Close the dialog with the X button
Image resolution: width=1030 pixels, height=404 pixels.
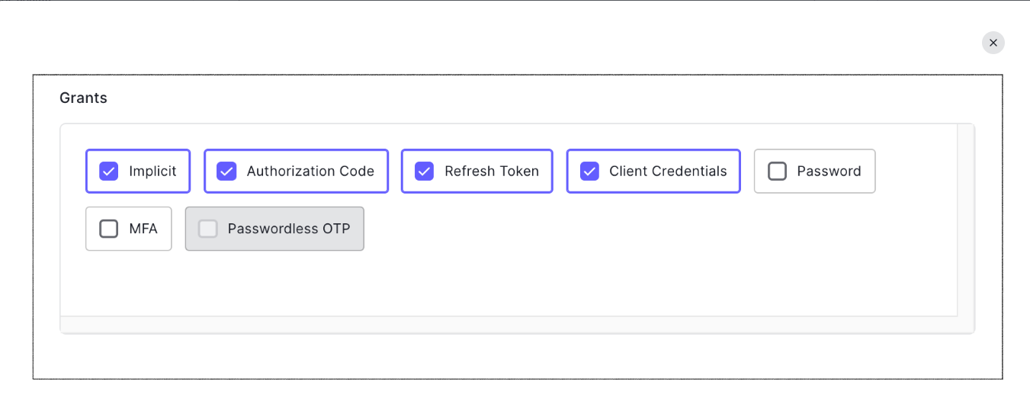tap(993, 43)
